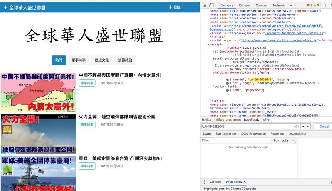Go to next search result arrow

click(x=308, y=126)
